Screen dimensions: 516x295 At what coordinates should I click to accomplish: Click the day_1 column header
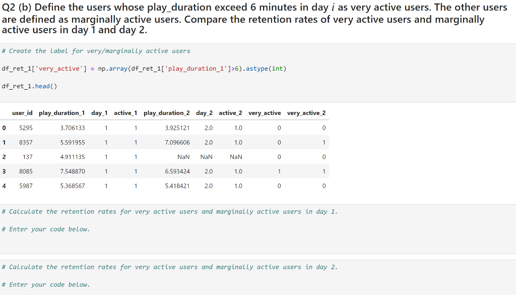click(x=99, y=112)
